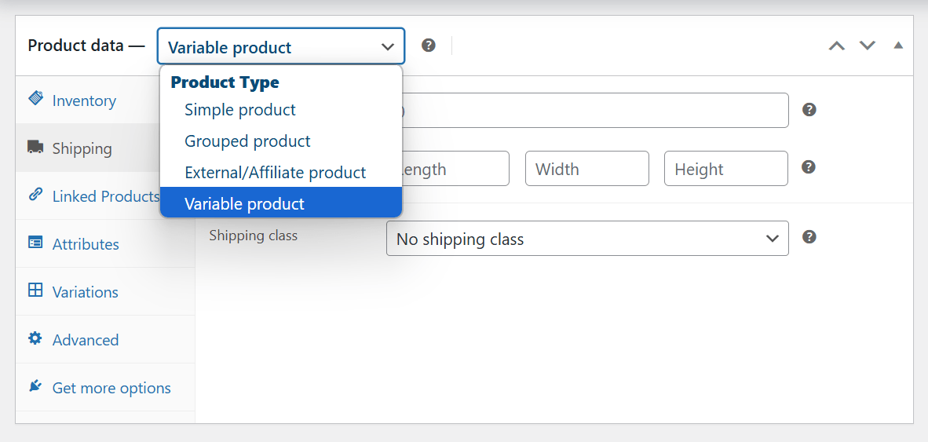Collapse the Product data panel

[x=898, y=46]
